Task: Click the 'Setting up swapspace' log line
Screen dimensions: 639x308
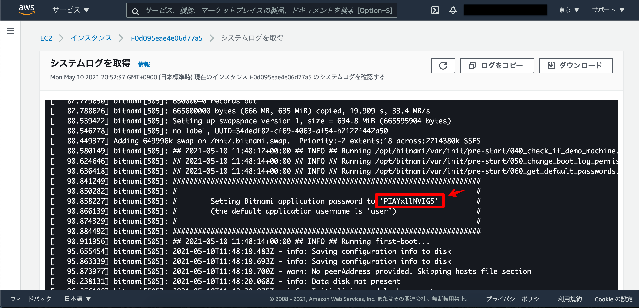Action: [251, 121]
